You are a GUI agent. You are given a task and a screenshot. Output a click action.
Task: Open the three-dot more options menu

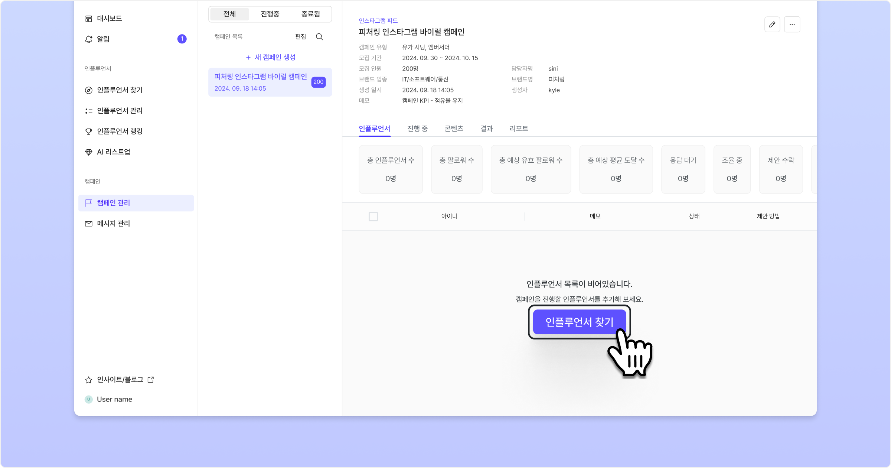[x=792, y=25]
